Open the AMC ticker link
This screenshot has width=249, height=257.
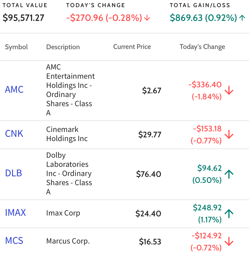[x=14, y=90]
